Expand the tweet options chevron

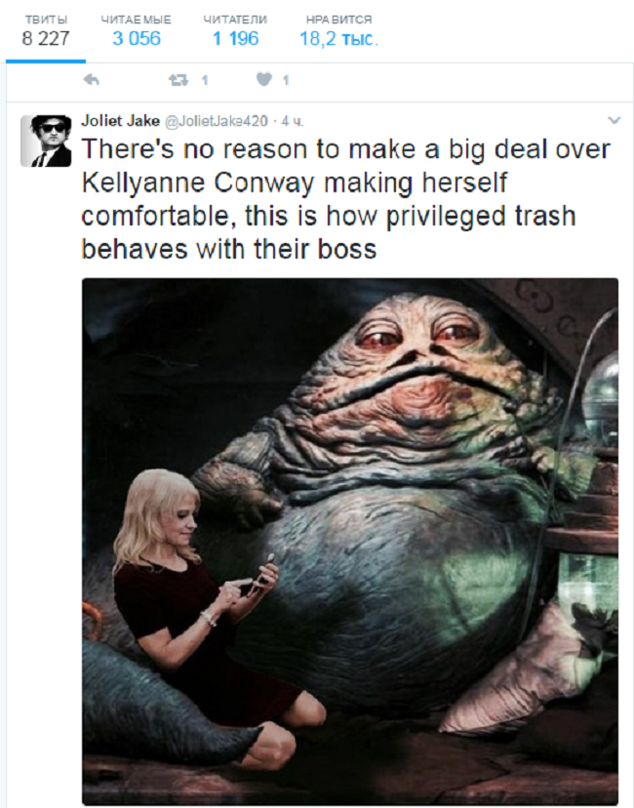click(x=614, y=121)
